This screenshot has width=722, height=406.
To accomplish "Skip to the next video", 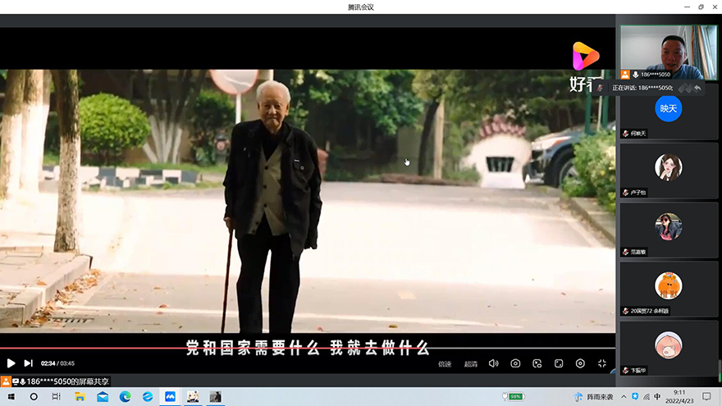I will pyautogui.click(x=28, y=363).
